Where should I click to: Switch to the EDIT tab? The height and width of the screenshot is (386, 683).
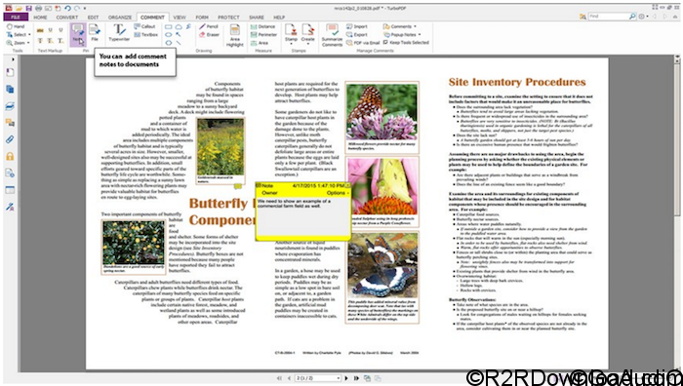coord(94,18)
